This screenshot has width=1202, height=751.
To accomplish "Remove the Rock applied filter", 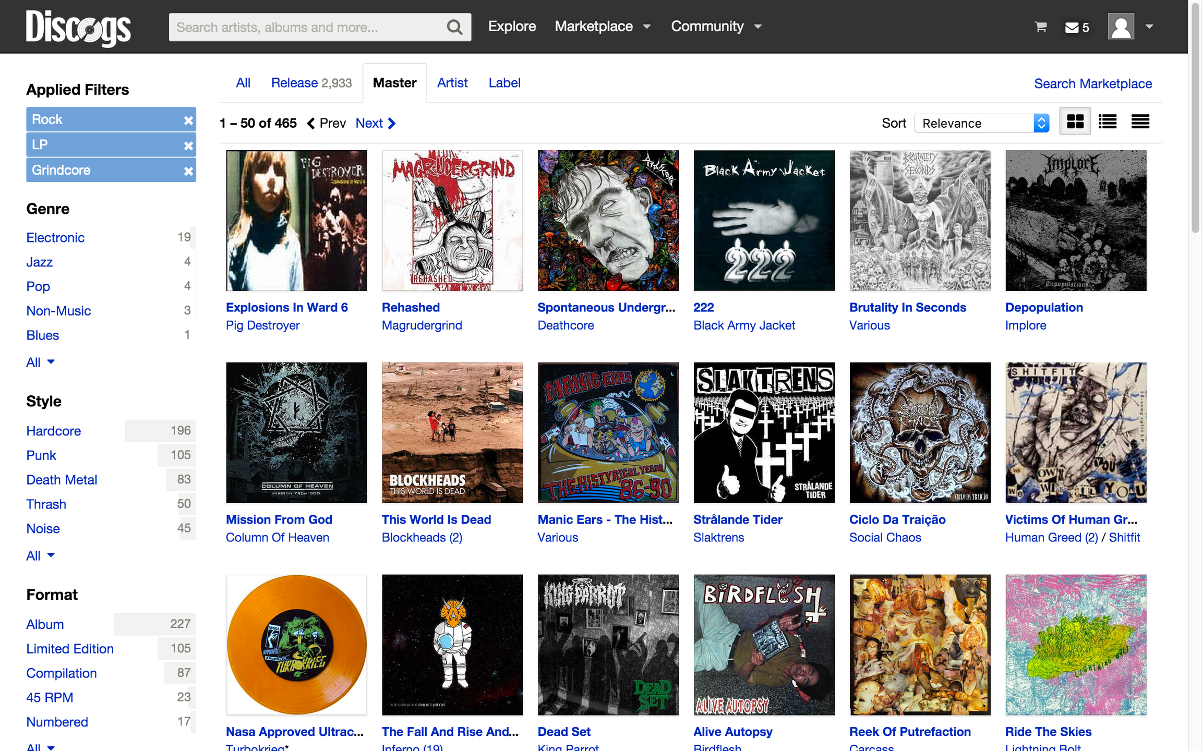I will (x=188, y=120).
